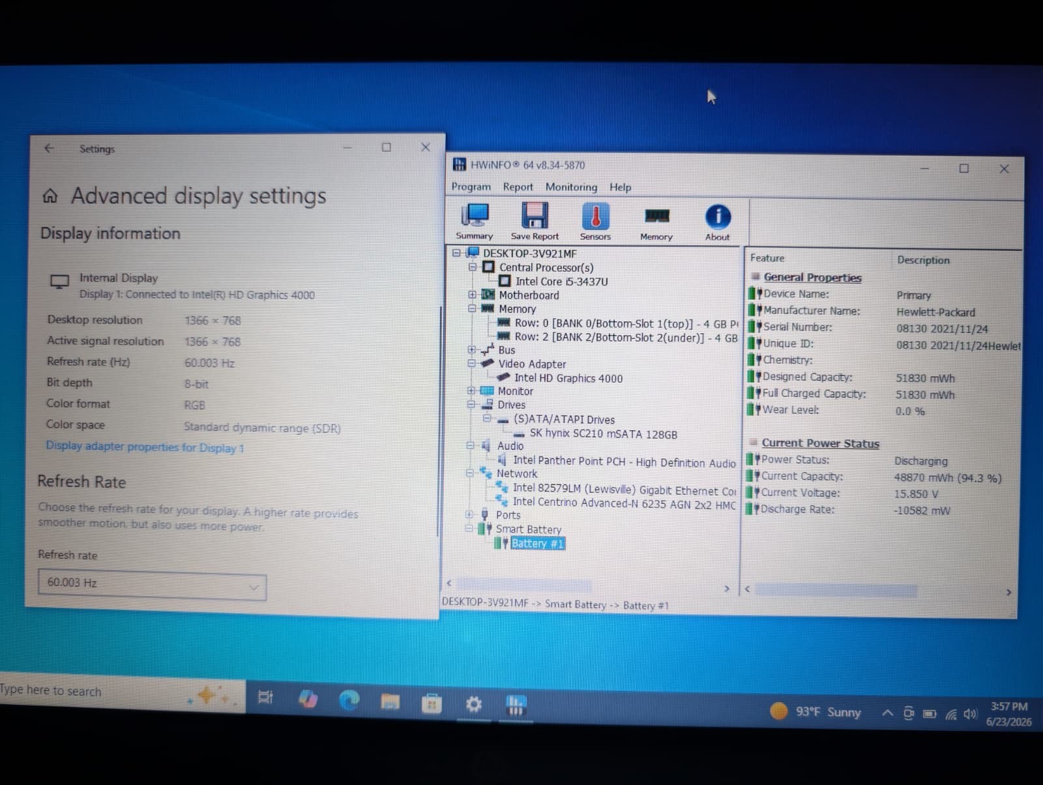Viewport: 1043px width, 785px height.
Task: Select Intel HD Graphics 4000 tree item
Action: (x=568, y=378)
